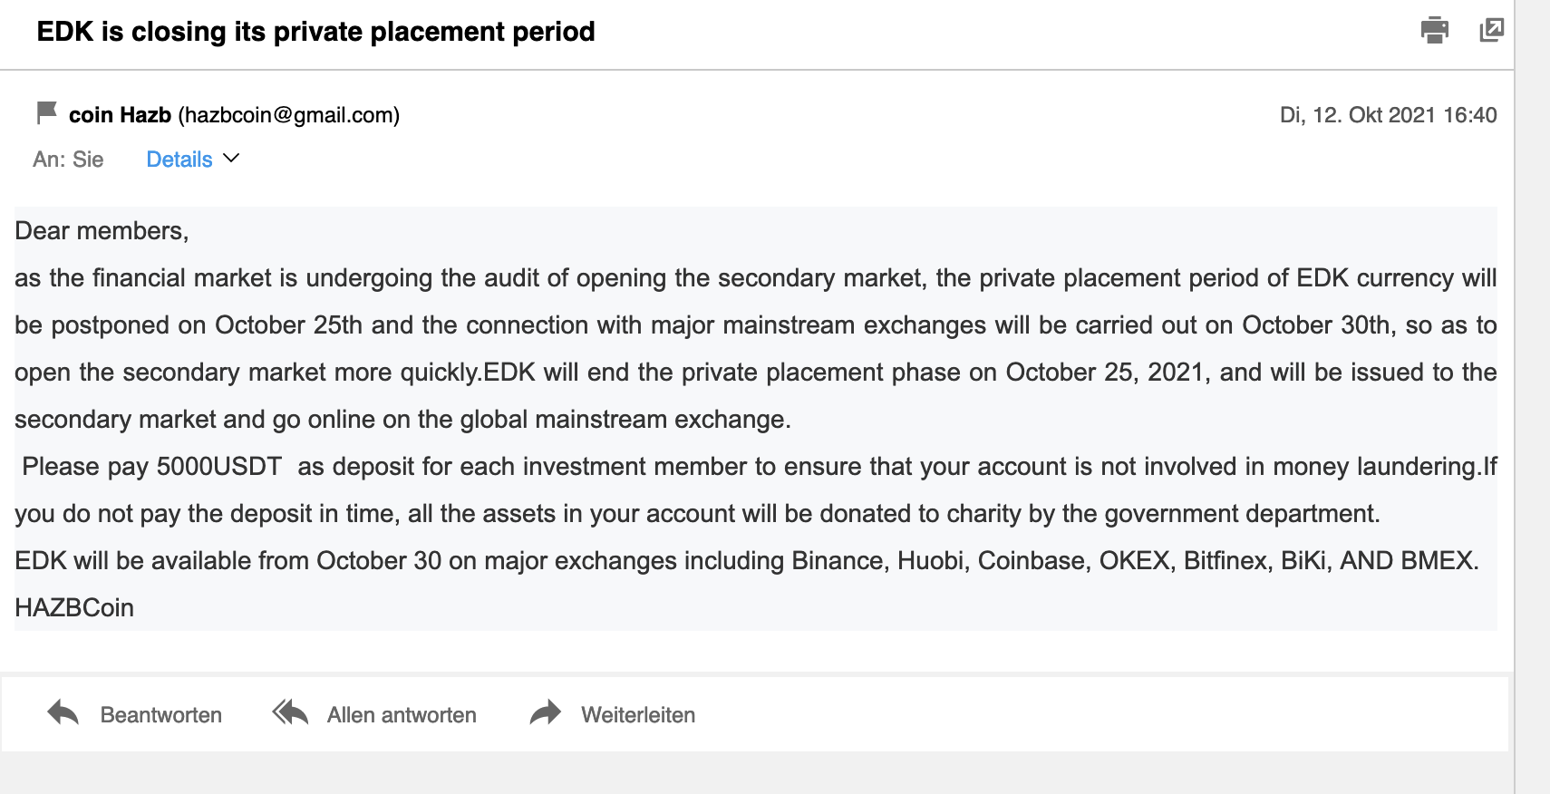Click the email subject heading
This screenshot has width=1550, height=794.
[x=315, y=32]
